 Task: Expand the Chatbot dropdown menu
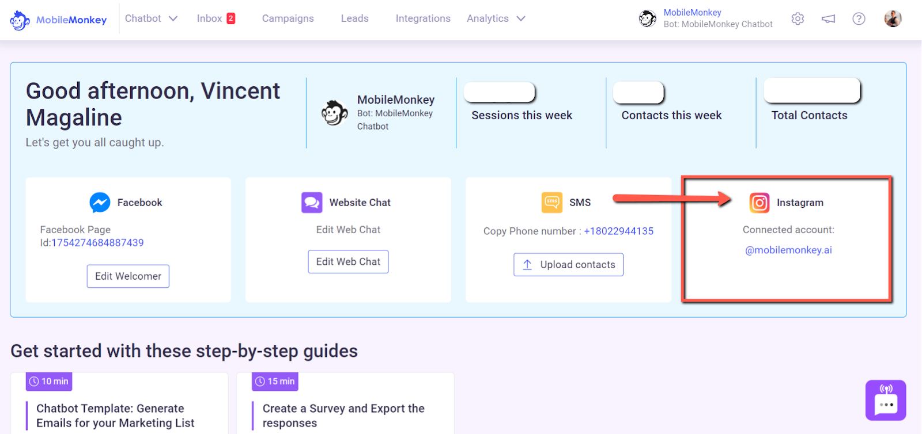151,18
